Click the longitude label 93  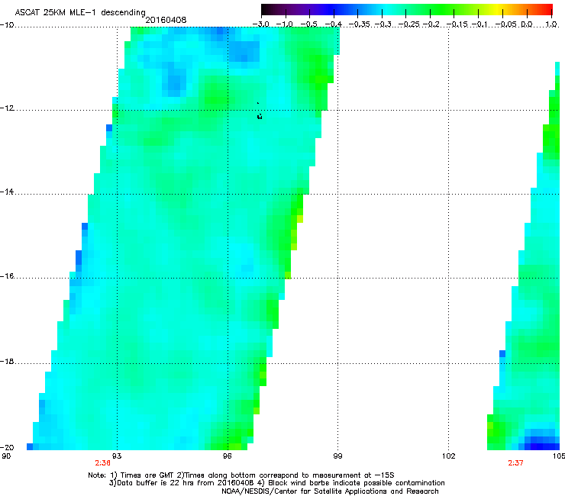(x=117, y=456)
